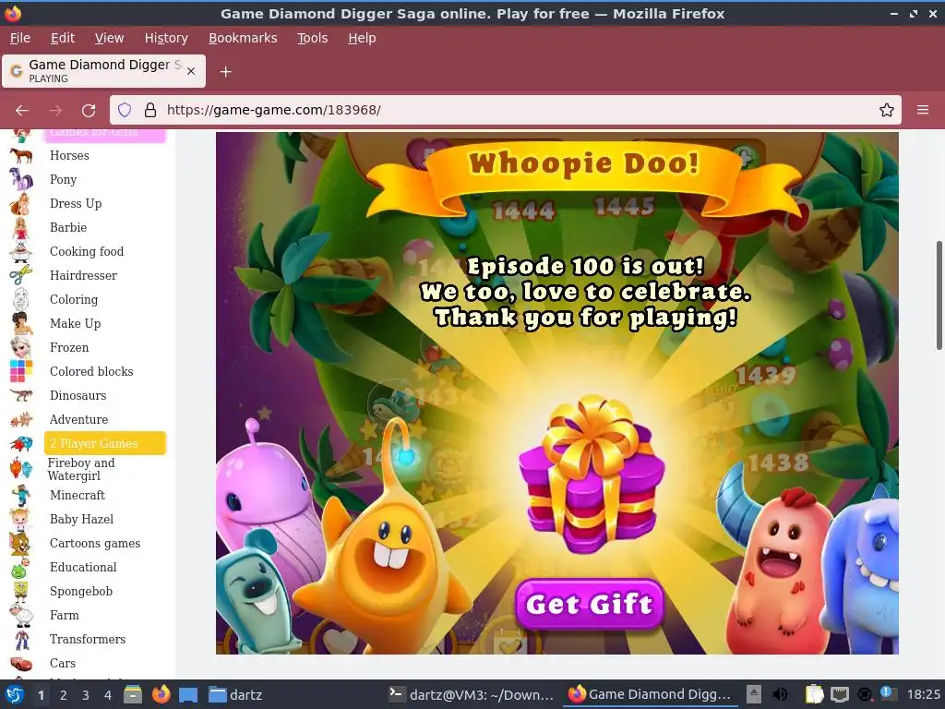
Task: Open the taskbar start menu icon
Action: point(15,694)
